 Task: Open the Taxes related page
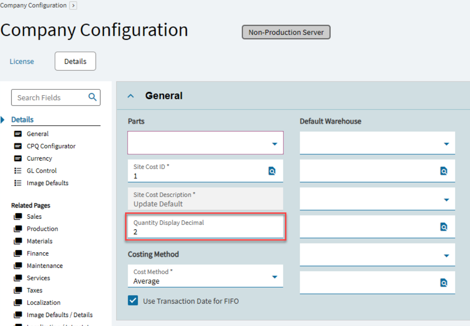(x=34, y=290)
